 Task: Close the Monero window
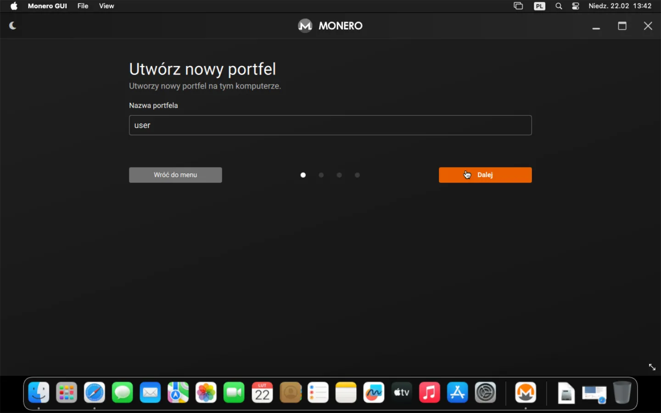click(x=648, y=26)
